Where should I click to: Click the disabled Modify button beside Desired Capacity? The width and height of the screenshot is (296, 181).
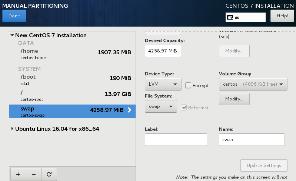[234, 51]
